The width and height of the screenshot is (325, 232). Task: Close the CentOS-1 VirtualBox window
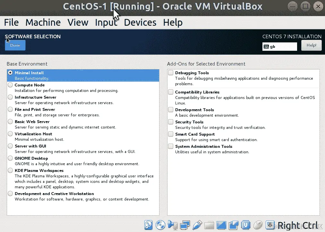(x=318, y=6)
